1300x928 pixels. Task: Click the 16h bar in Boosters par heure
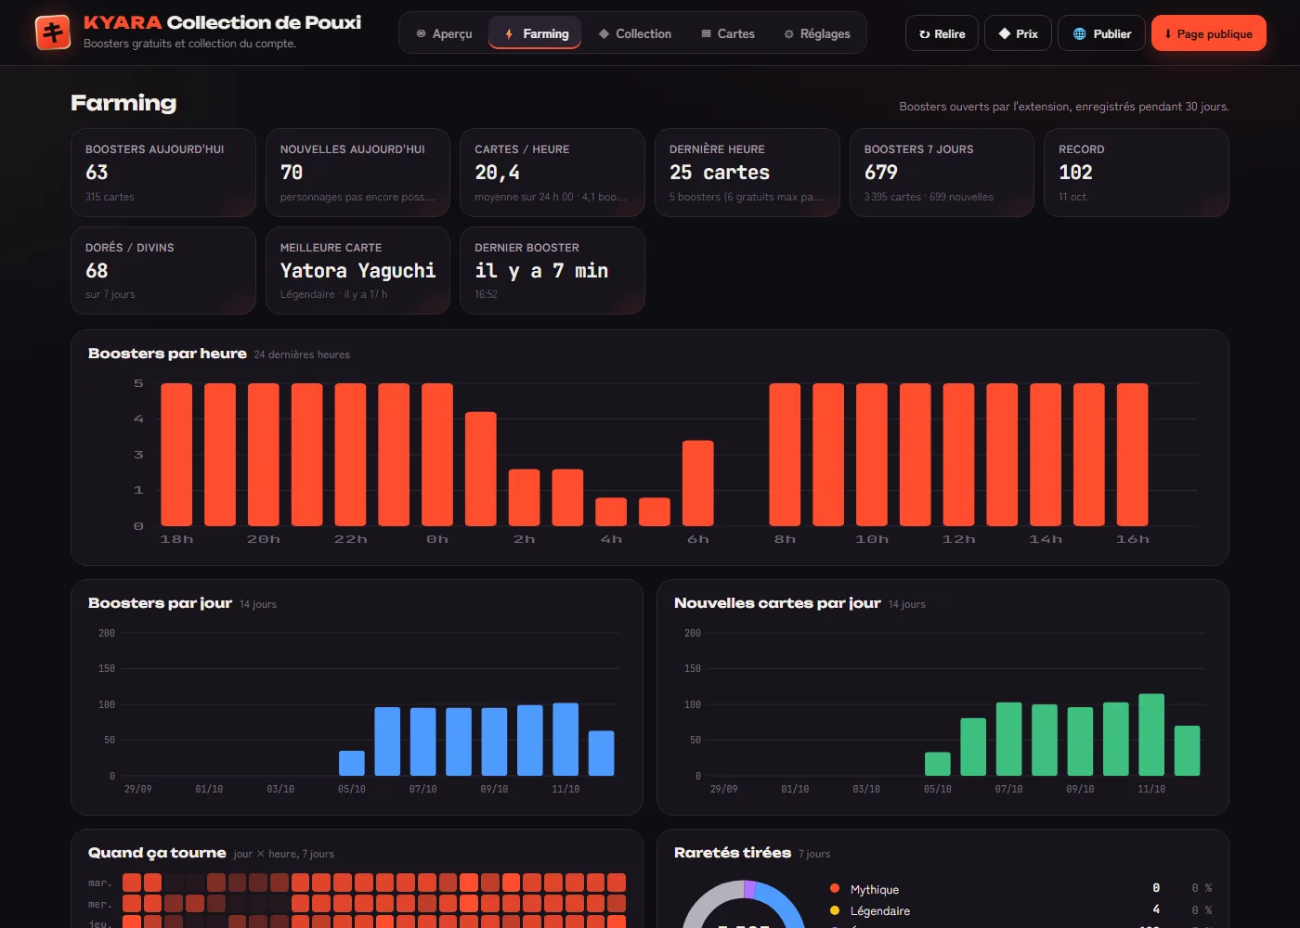tap(1132, 455)
